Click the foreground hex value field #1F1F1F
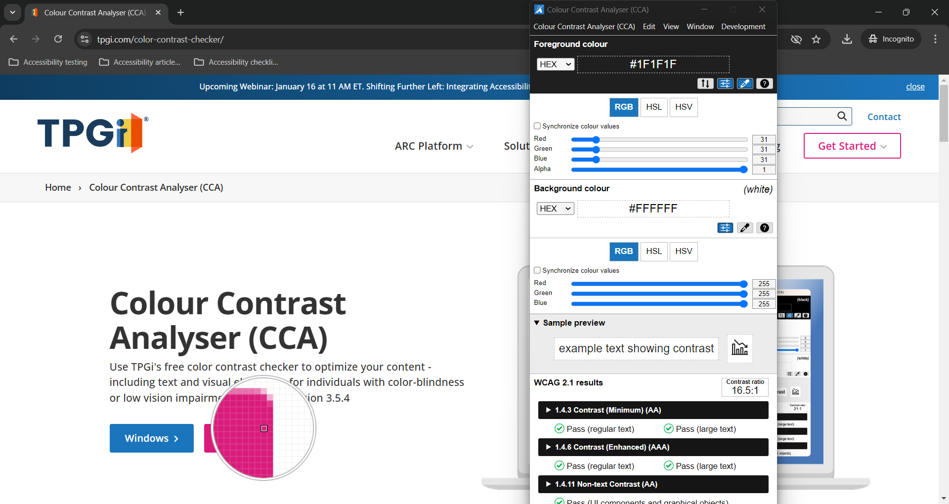 [653, 64]
